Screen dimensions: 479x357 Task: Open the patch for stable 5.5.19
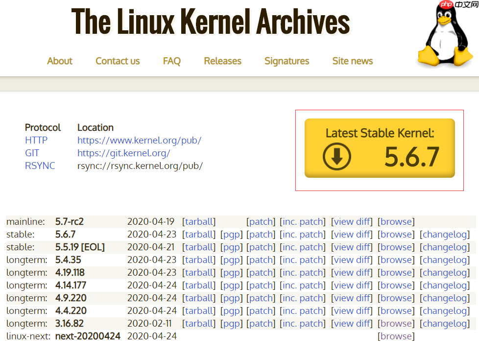click(261, 247)
